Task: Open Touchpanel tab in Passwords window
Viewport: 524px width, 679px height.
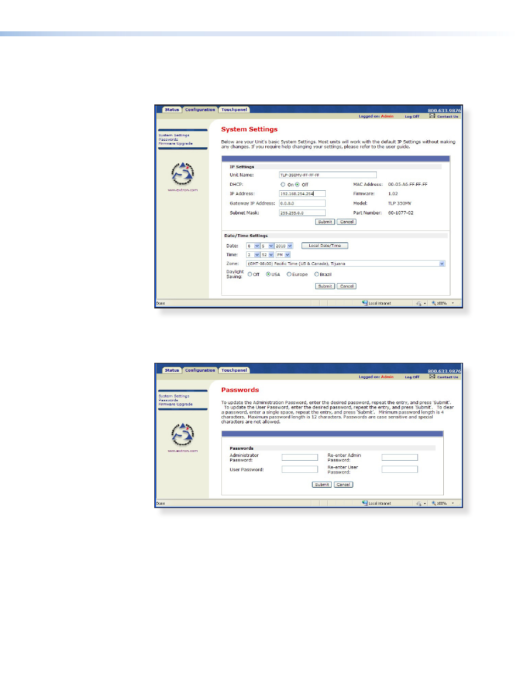Action: coord(235,371)
